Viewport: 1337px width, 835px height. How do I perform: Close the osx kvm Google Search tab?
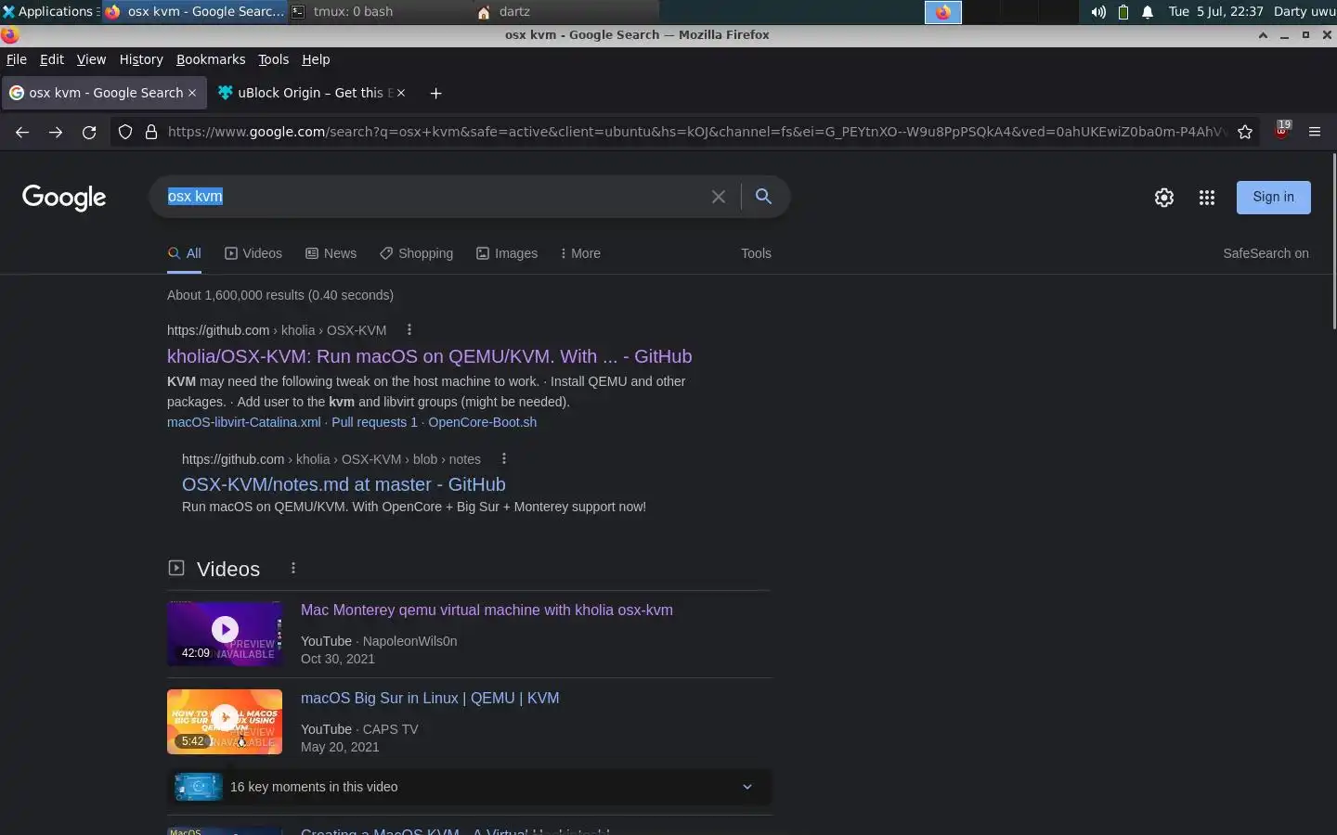pos(192,93)
